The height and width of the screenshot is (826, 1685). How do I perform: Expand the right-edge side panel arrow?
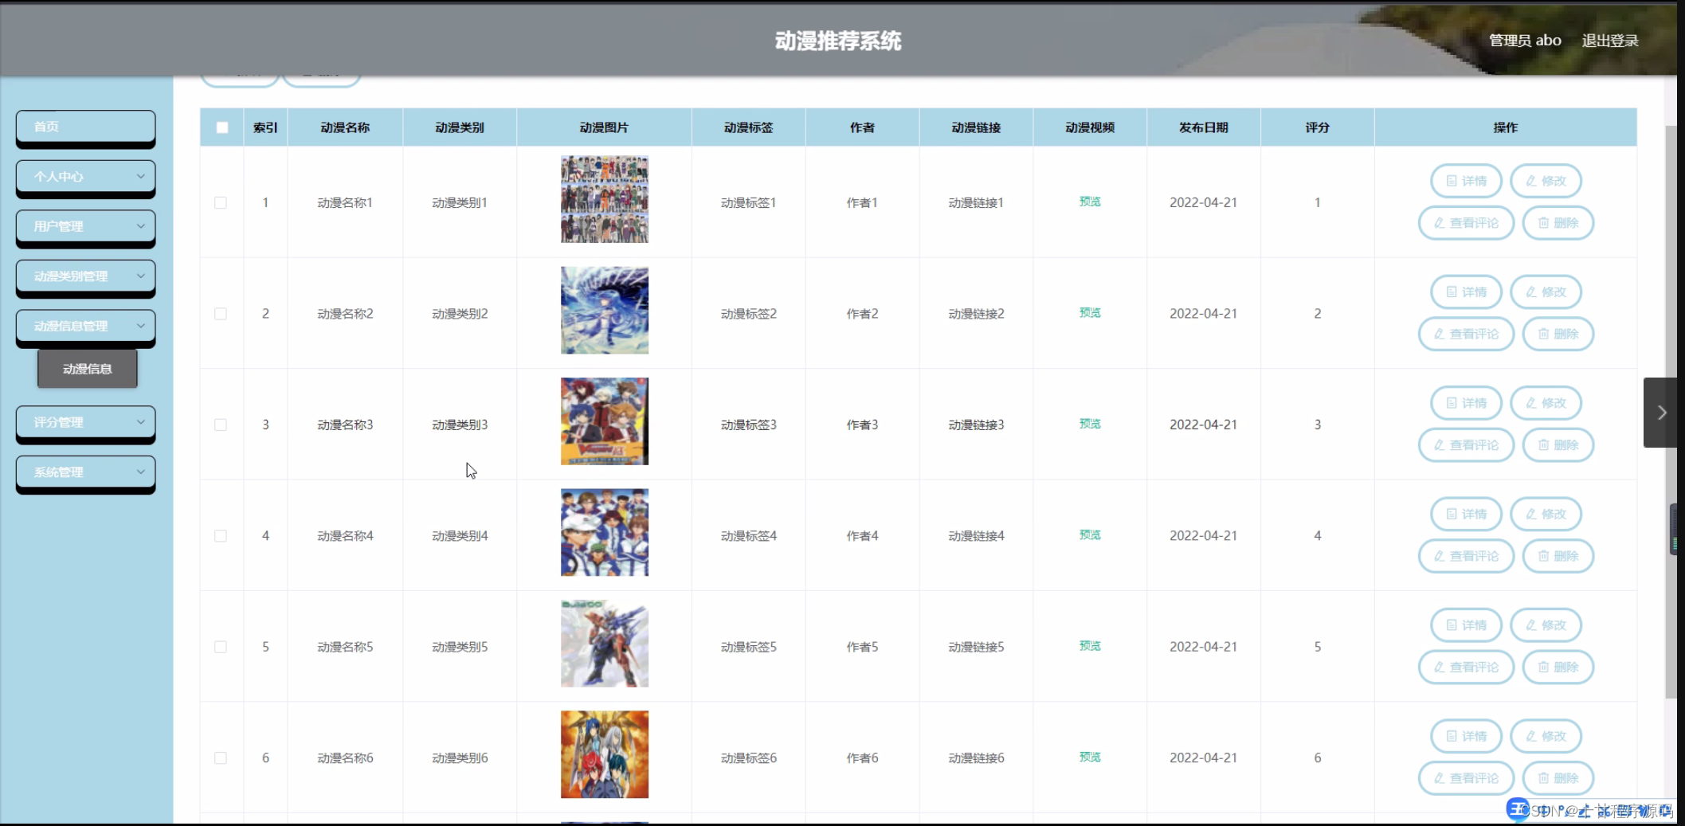1661,413
